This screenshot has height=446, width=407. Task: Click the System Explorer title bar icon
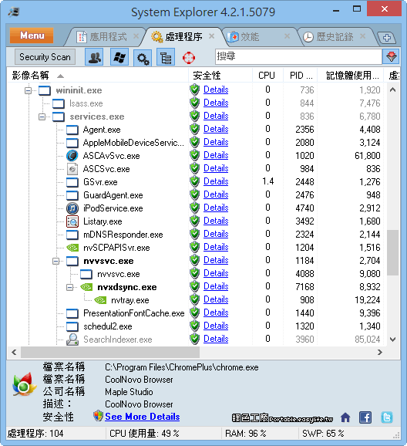tap(14, 12)
